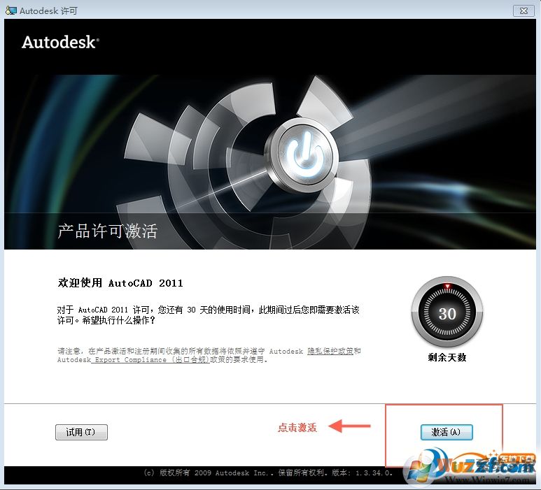Click the 希望执行什么操作 question text
This screenshot has height=490, width=541.
[x=119, y=320]
